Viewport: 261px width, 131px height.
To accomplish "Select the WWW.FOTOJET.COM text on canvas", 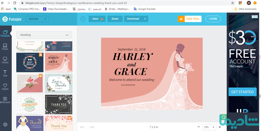I will (128, 85).
